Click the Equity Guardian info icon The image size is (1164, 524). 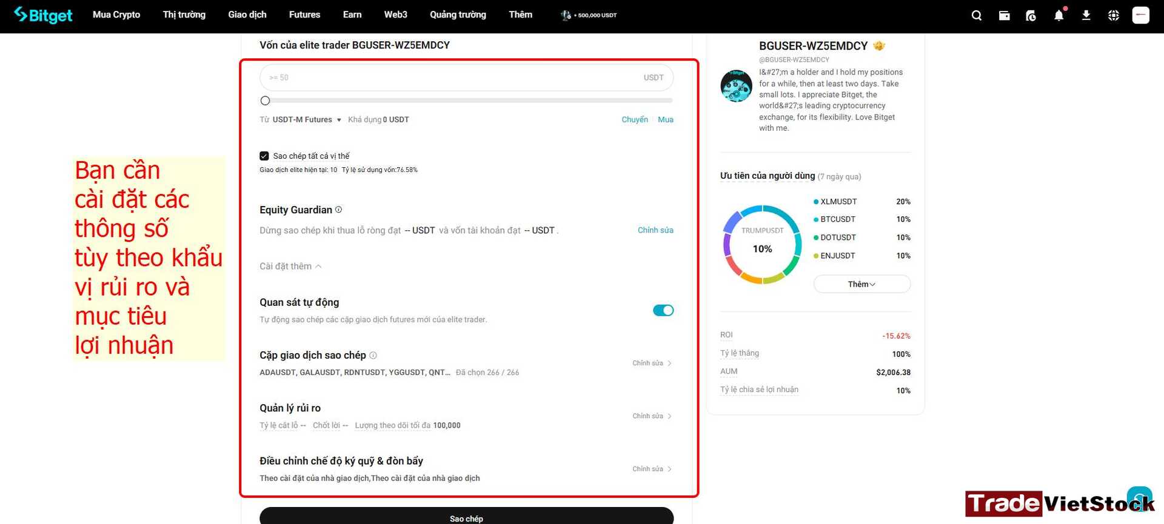coord(339,210)
